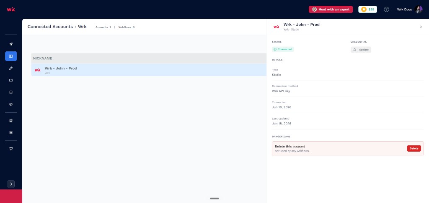Open the shopping cart marketplace icon
429x203 pixels.
tap(11, 149)
